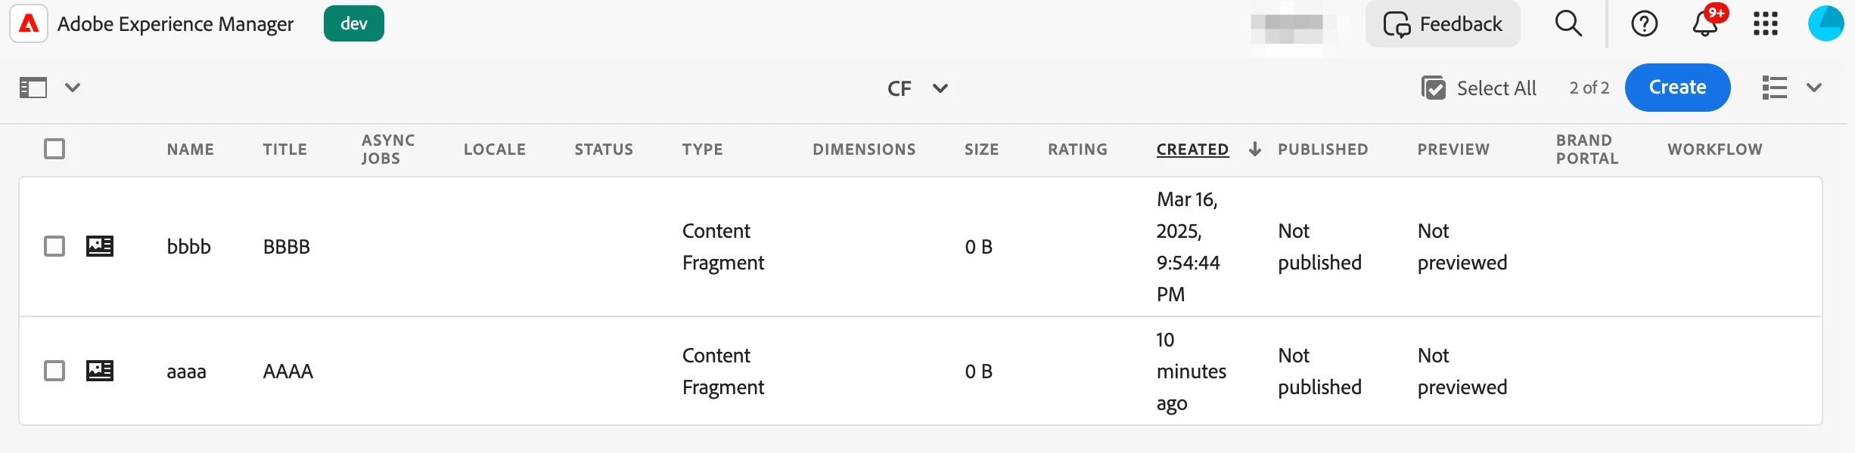Open the notifications bell
Viewport: 1855px width, 453px height.
pos(1704,23)
